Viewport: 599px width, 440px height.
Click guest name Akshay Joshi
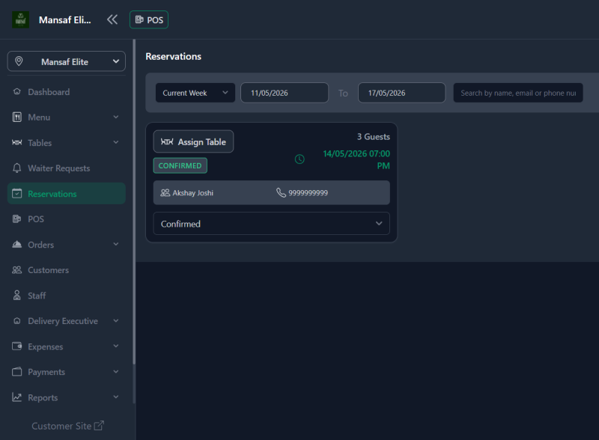pos(193,193)
